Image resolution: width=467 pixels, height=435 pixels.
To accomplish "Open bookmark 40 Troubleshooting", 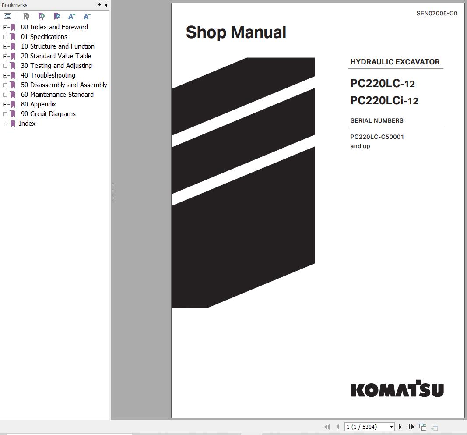I will click(x=48, y=75).
